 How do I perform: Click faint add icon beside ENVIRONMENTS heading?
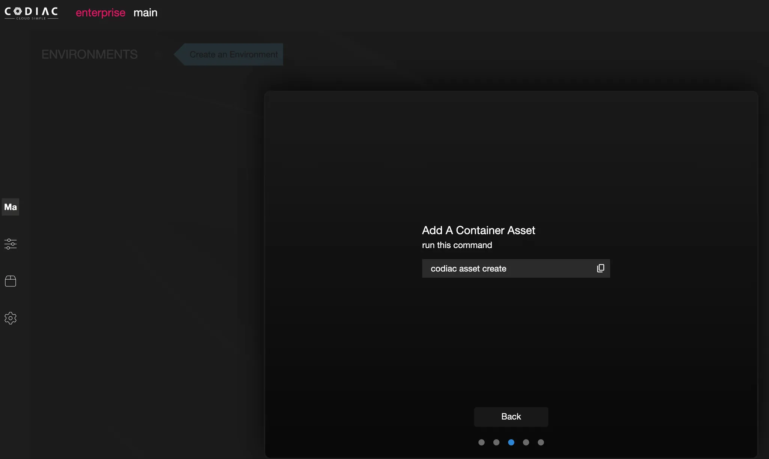click(x=158, y=55)
